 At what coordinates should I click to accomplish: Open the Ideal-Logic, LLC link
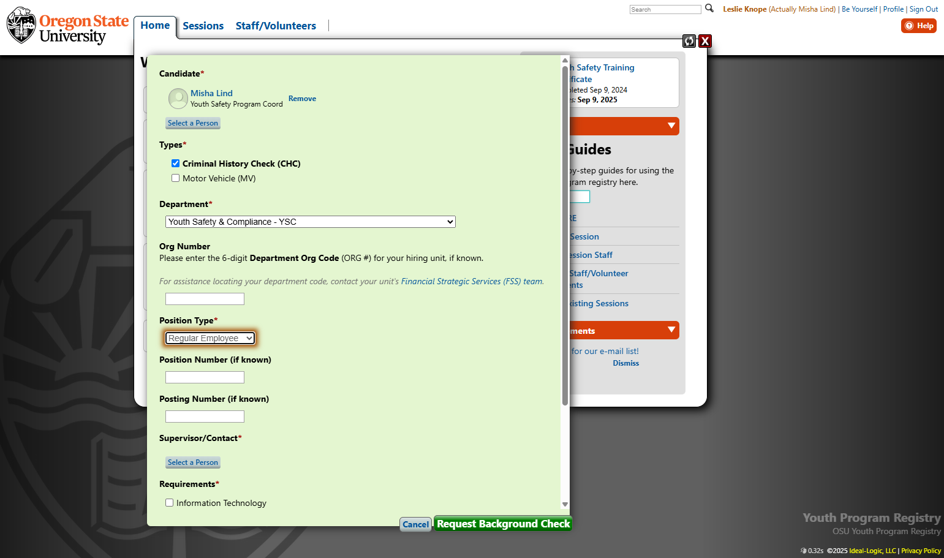pyautogui.click(x=872, y=551)
